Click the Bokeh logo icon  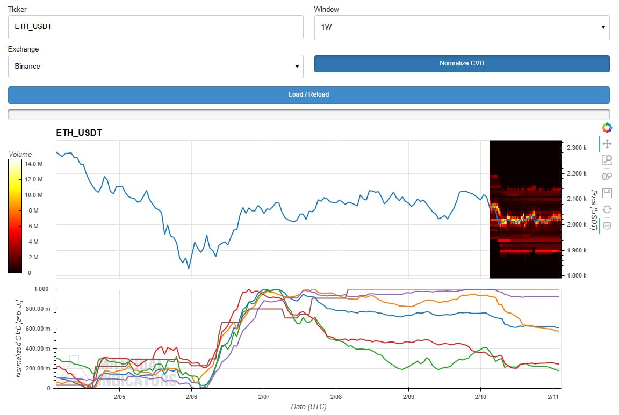[607, 127]
